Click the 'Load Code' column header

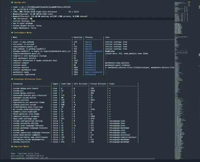[66, 84]
